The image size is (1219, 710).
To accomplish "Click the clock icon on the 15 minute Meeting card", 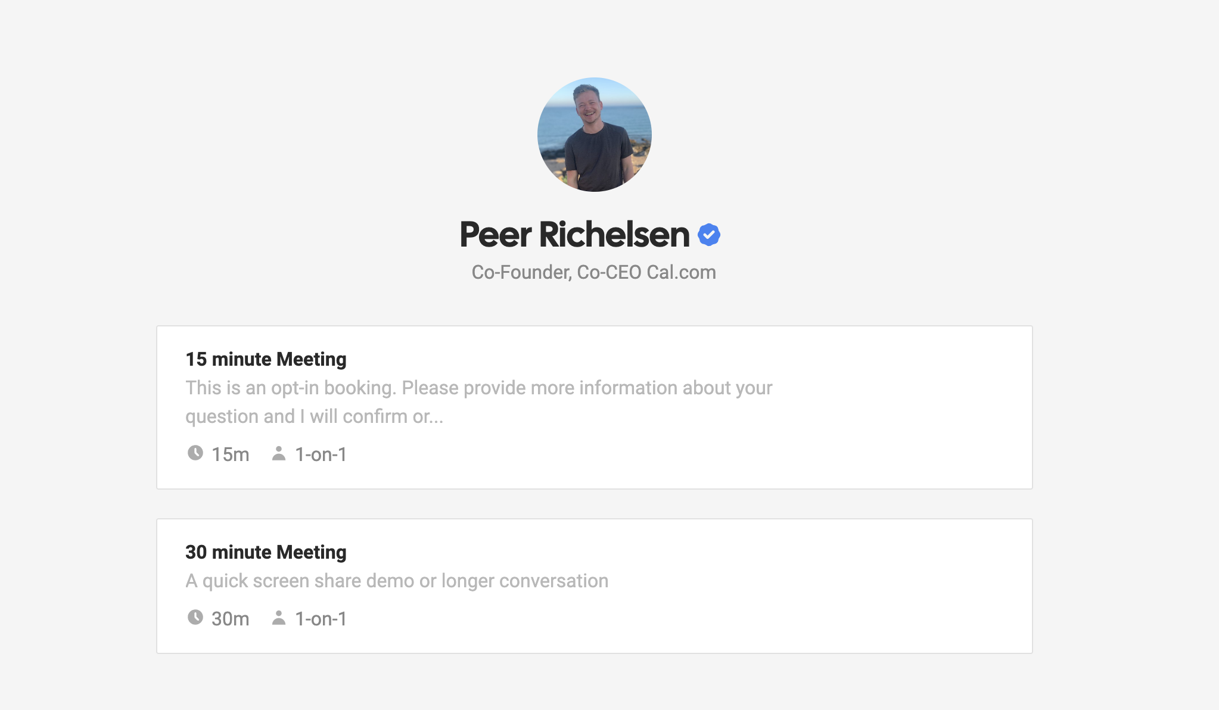I will [x=195, y=454].
